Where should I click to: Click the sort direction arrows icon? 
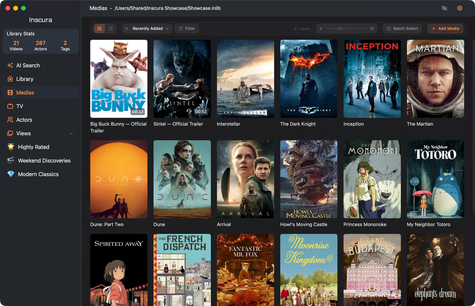[126, 29]
